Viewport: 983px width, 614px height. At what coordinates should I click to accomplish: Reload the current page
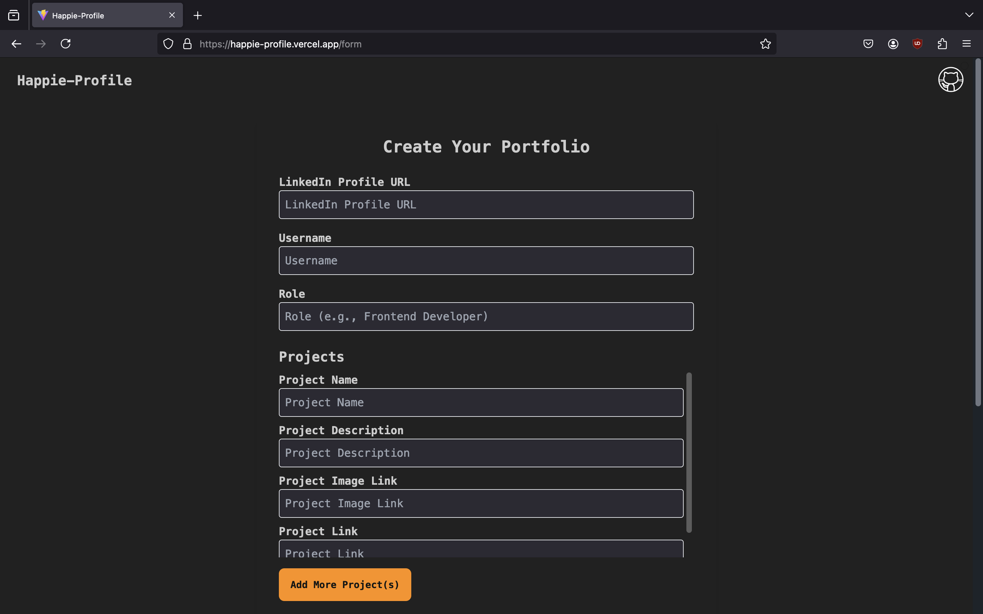point(66,44)
